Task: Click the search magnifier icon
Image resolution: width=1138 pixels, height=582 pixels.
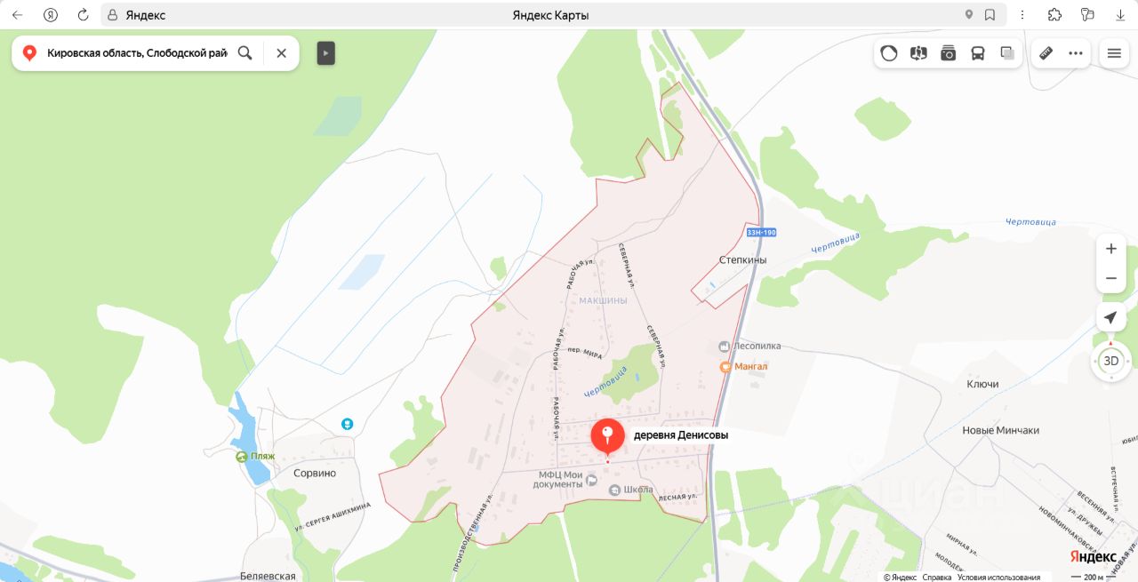Action: click(x=245, y=53)
